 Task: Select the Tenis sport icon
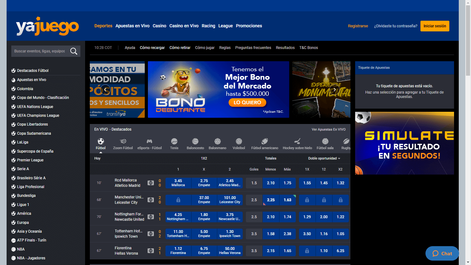(174, 141)
